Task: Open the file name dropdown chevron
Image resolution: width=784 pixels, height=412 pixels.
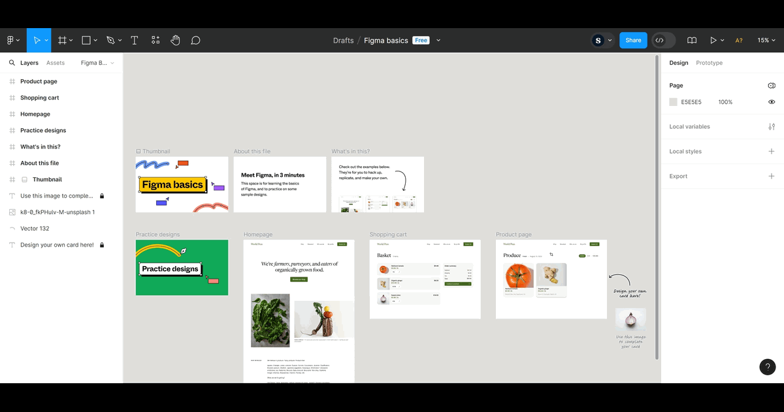Action: 438,41
